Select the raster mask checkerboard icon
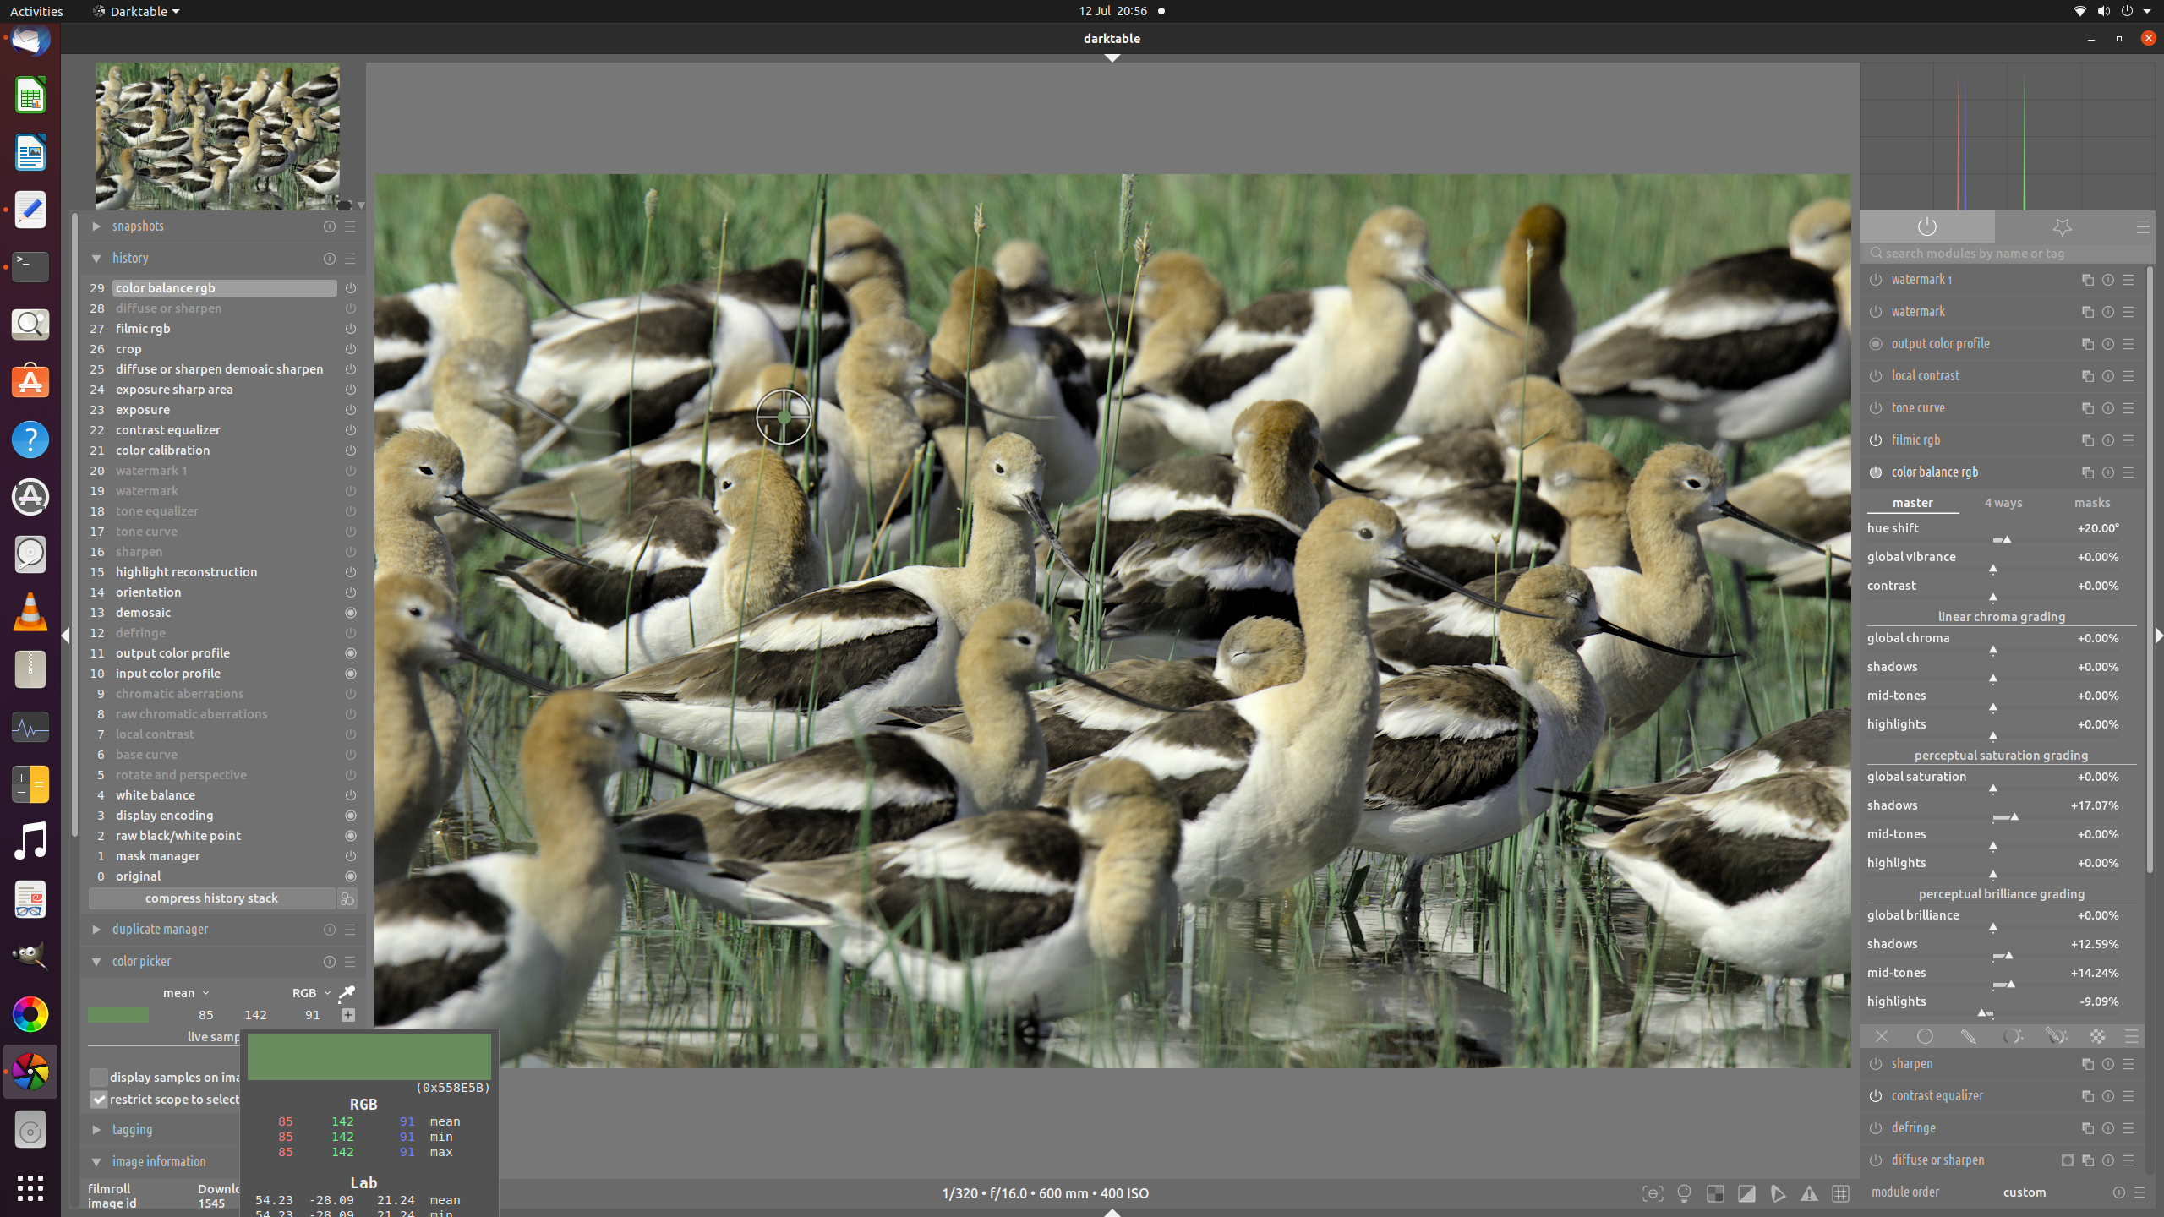Screen dimensions: 2164x1217 coord(2098,1036)
